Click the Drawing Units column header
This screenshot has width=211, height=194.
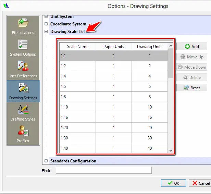[150, 47]
